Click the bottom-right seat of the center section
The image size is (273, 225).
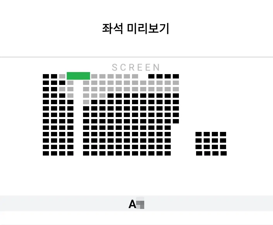point(168,153)
